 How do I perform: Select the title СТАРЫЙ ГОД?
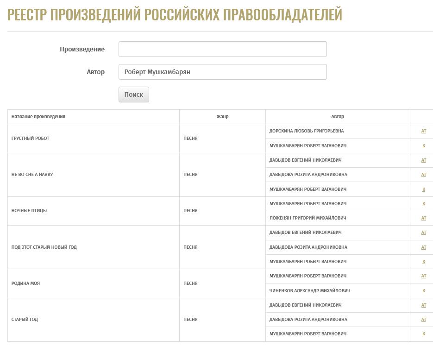pyautogui.click(x=24, y=320)
